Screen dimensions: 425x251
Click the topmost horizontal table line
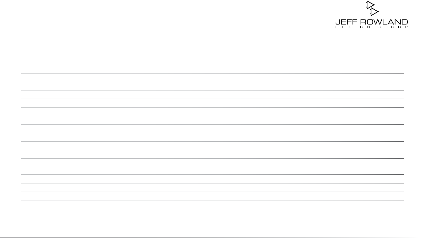point(213,65)
